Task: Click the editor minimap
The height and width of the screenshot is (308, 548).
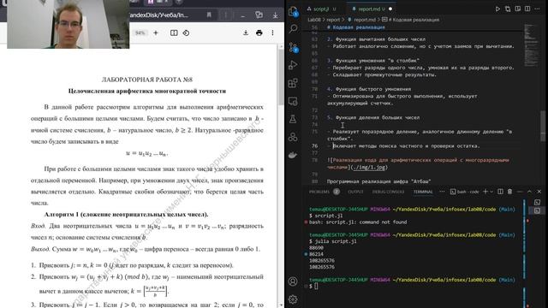Action: pyautogui.click(x=531, y=45)
